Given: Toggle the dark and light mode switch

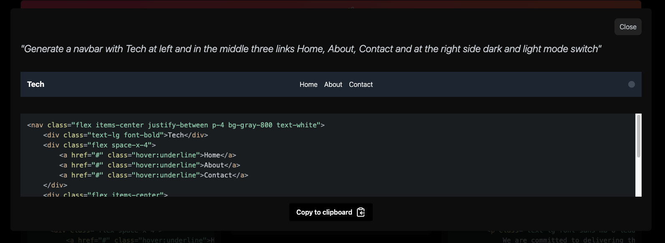Looking at the screenshot, I should (x=632, y=84).
